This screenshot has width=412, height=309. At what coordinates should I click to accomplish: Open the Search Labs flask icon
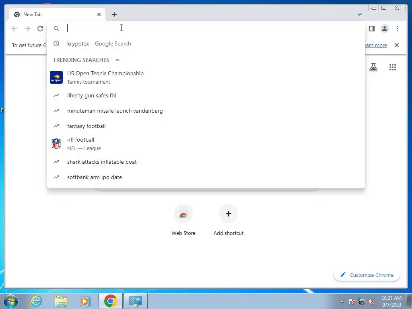pos(373,67)
